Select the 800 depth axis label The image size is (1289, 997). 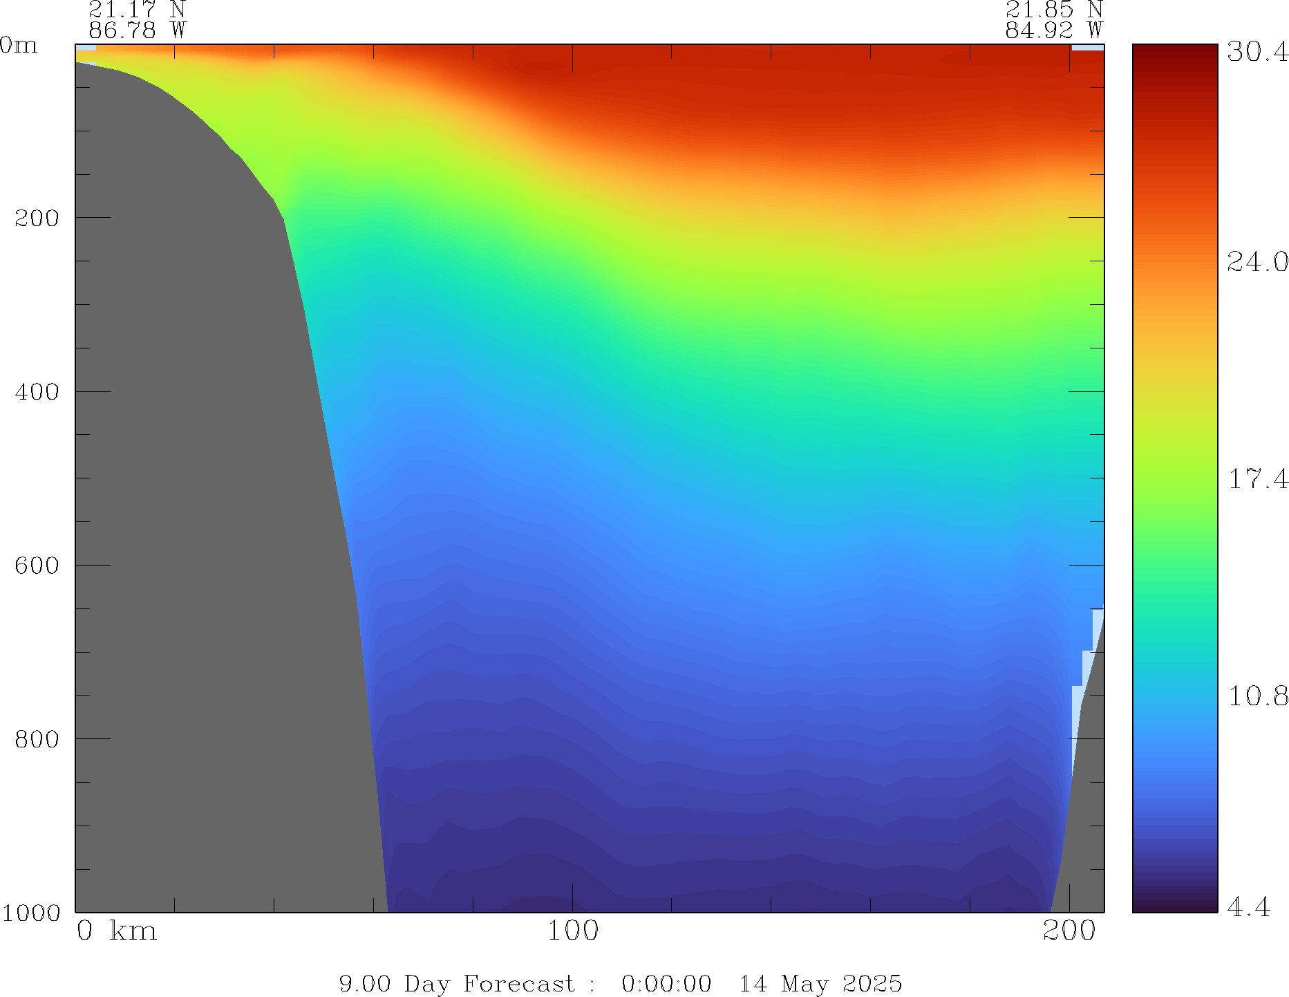[x=37, y=739]
